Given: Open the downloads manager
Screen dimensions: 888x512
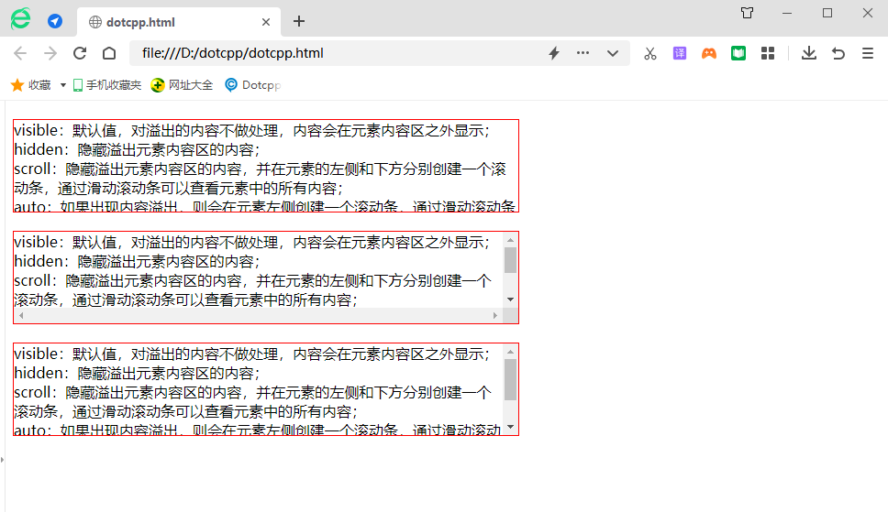Looking at the screenshot, I should pyautogui.click(x=808, y=53).
